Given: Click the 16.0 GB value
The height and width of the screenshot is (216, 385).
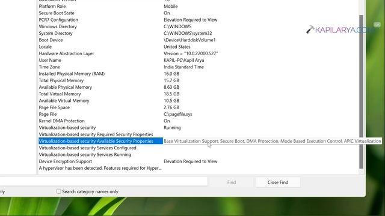Looking at the screenshot, I should click(171, 74).
